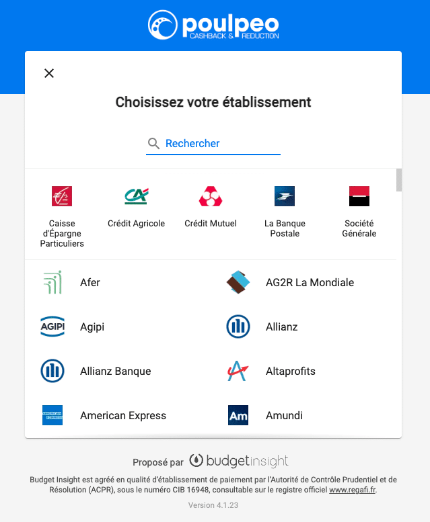Select the American Express card logo

(52, 415)
